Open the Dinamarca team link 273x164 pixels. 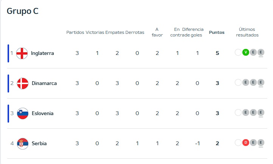44,83
